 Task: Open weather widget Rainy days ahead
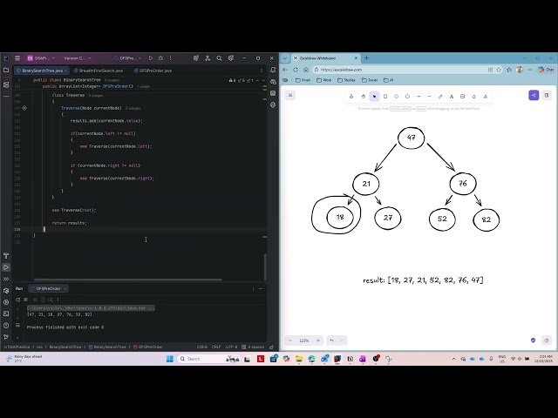point(24,359)
